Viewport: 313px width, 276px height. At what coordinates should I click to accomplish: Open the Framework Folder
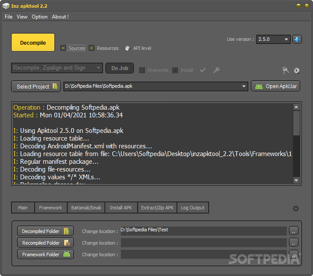tap(45, 255)
